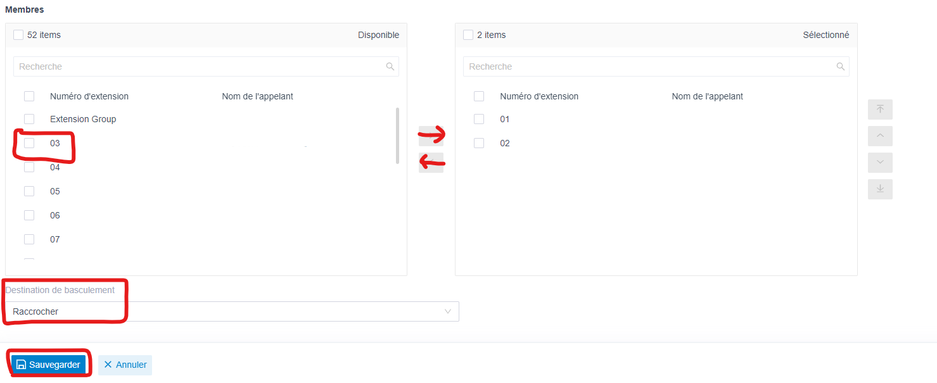Open the Destination de basculement dropdown
Viewport: 937px width, 383px height.
[233, 311]
